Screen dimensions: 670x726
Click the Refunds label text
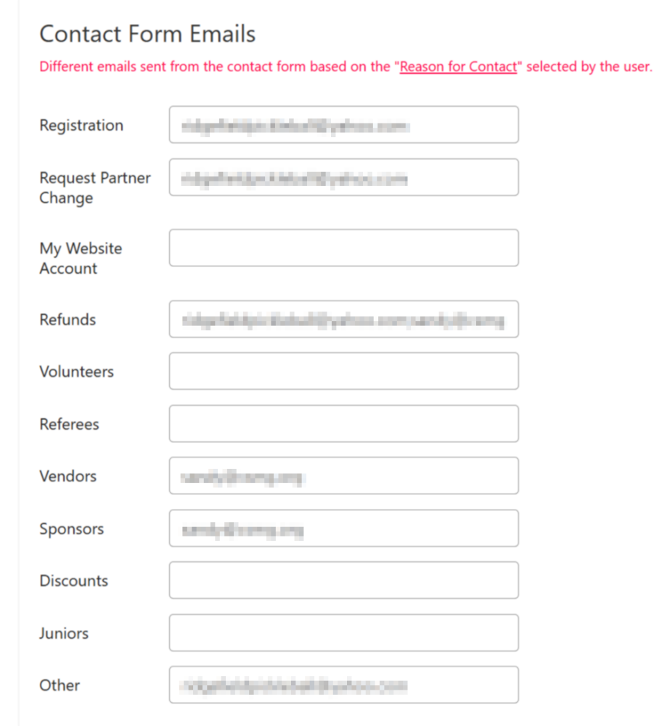click(x=68, y=319)
